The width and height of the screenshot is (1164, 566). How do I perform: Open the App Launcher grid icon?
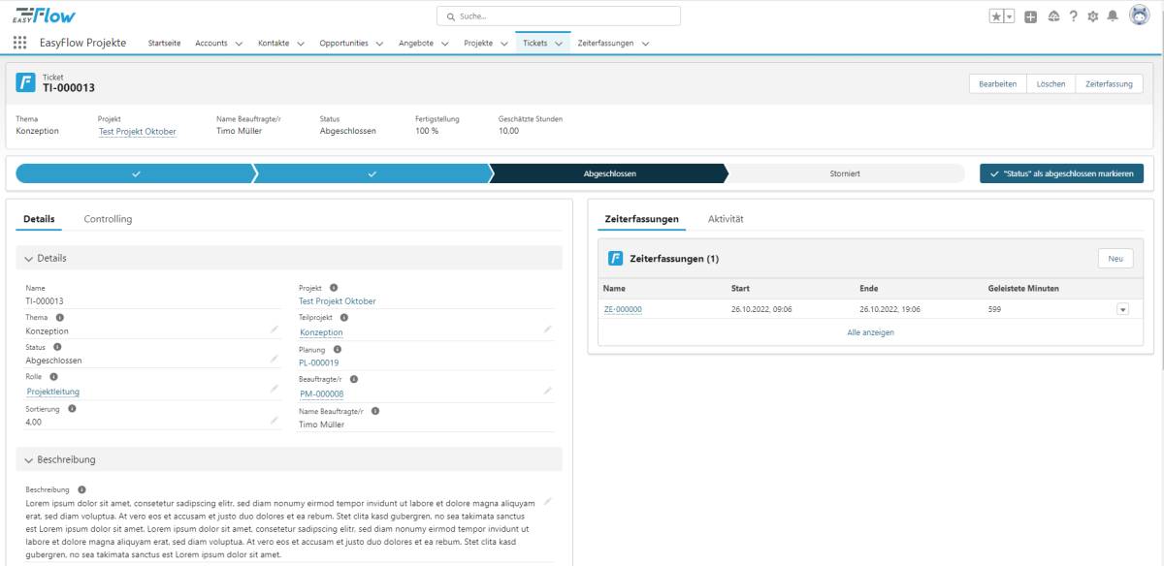pos(19,43)
